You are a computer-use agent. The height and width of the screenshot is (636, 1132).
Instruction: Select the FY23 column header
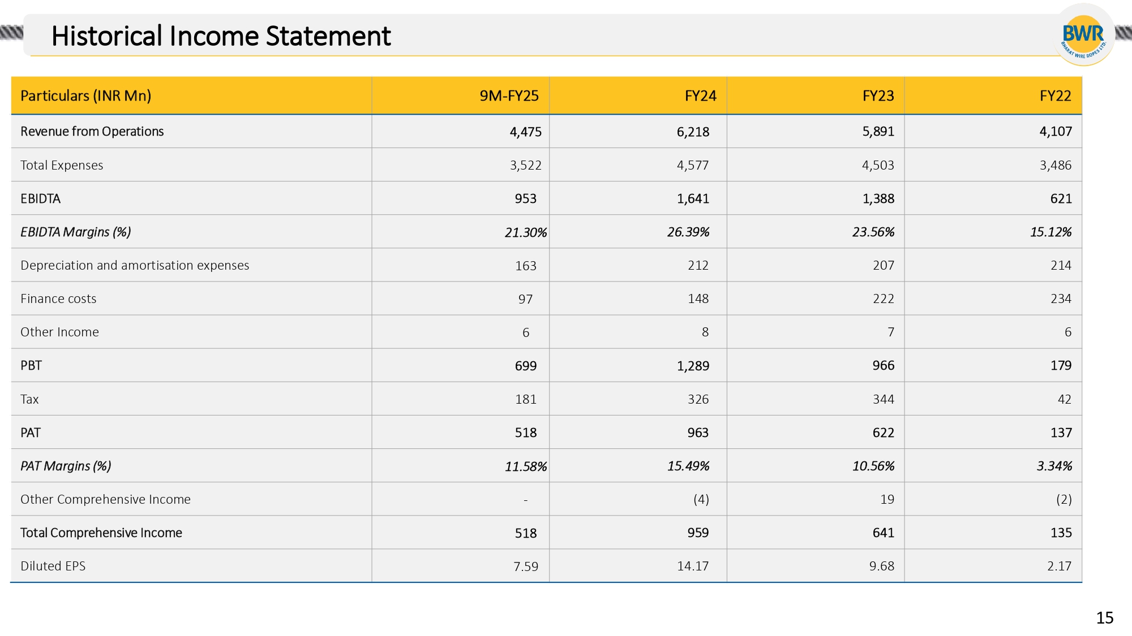click(x=878, y=96)
